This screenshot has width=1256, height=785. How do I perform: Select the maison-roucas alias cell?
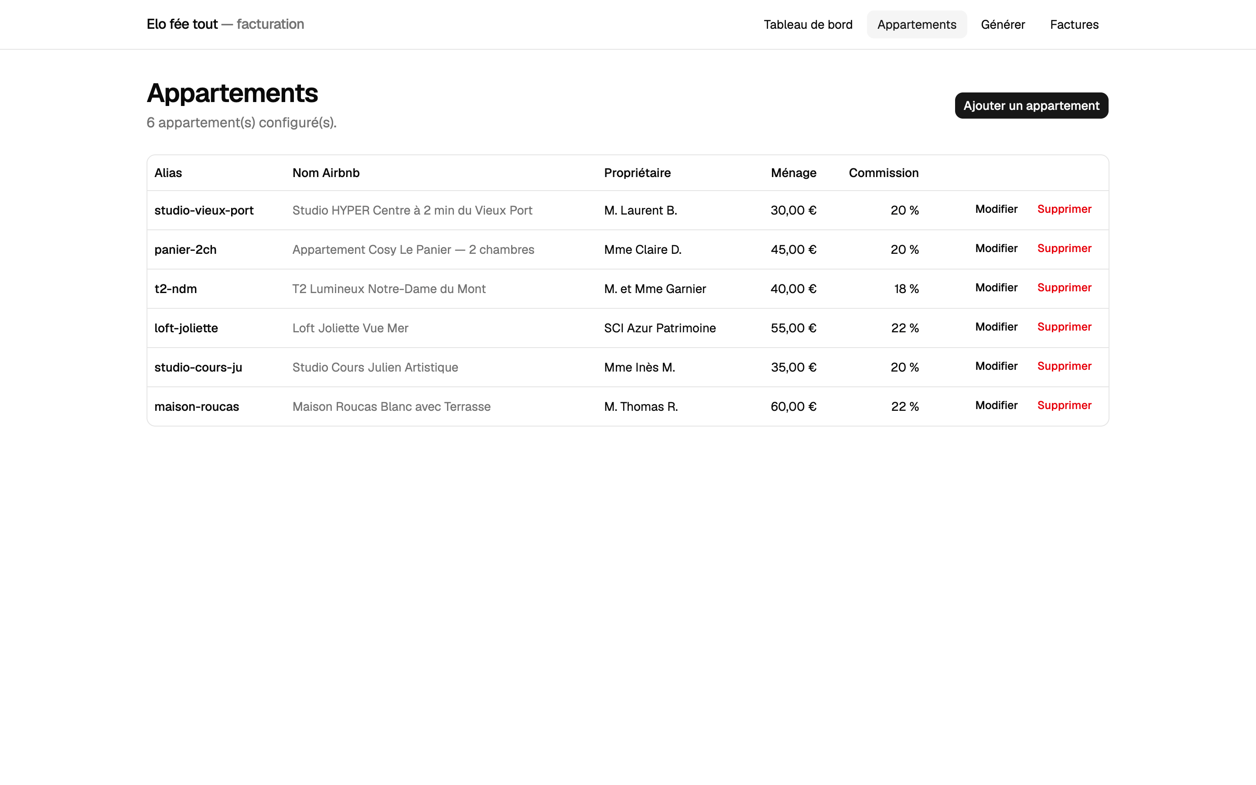(x=197, y=406)
